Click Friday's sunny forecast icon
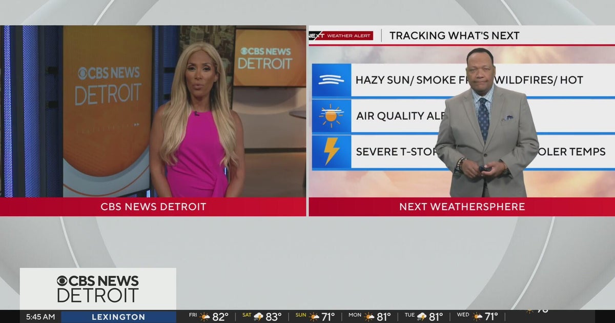 (205, 317)
